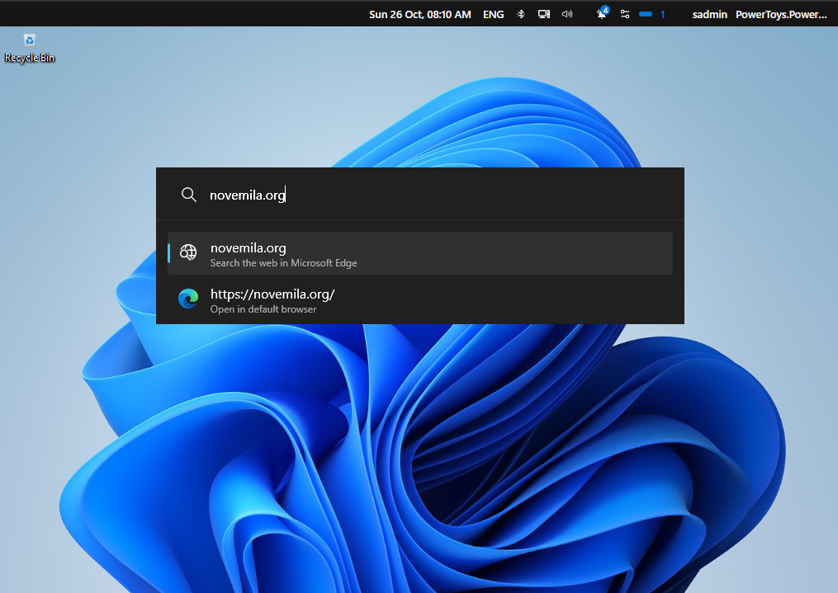Click the volume speaker icon
The height and width of the screenshot is (593, 838).
click(x=567, y=14)
